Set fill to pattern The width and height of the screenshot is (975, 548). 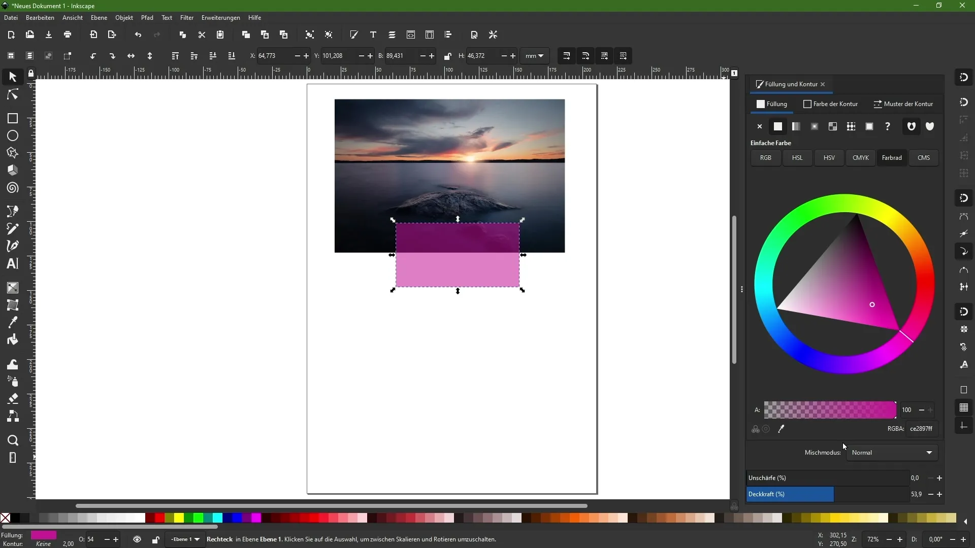pyautogui.click(x=851, y=126)
